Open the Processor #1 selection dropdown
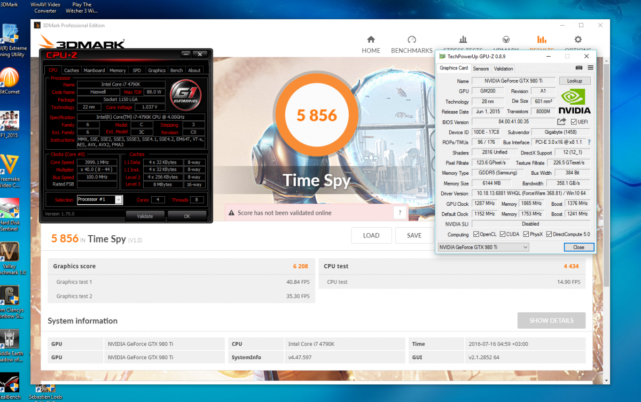Screen dimensions: 641x402 [x=100, y=199]
